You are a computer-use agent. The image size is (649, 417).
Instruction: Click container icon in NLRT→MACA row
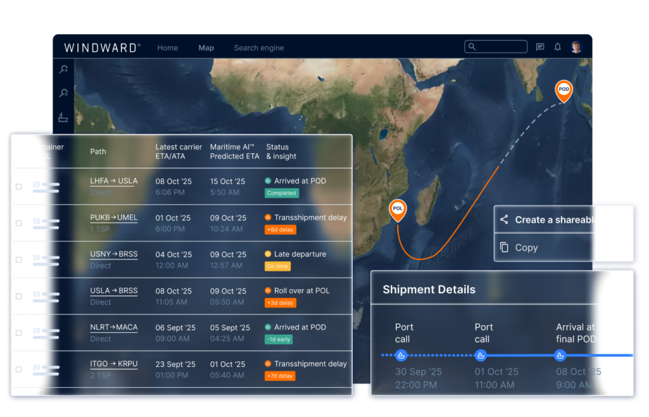point(36,331)
